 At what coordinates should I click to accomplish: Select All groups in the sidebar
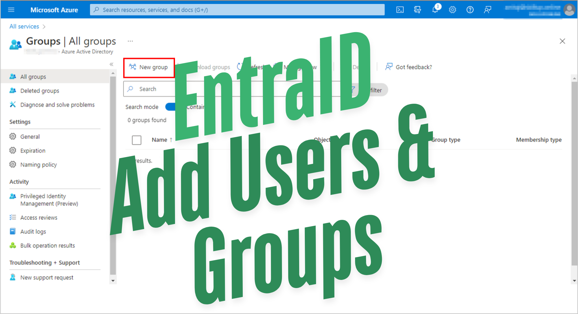point(55,77)
